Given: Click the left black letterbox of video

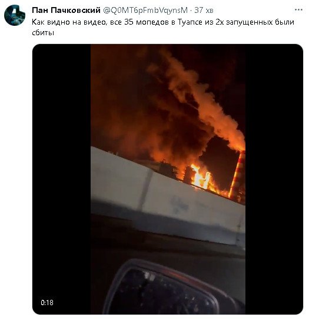Looking at the screenshot, I should tap(62, 179).
